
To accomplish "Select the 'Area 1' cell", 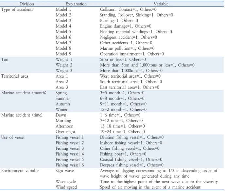I will click(62, 76).
